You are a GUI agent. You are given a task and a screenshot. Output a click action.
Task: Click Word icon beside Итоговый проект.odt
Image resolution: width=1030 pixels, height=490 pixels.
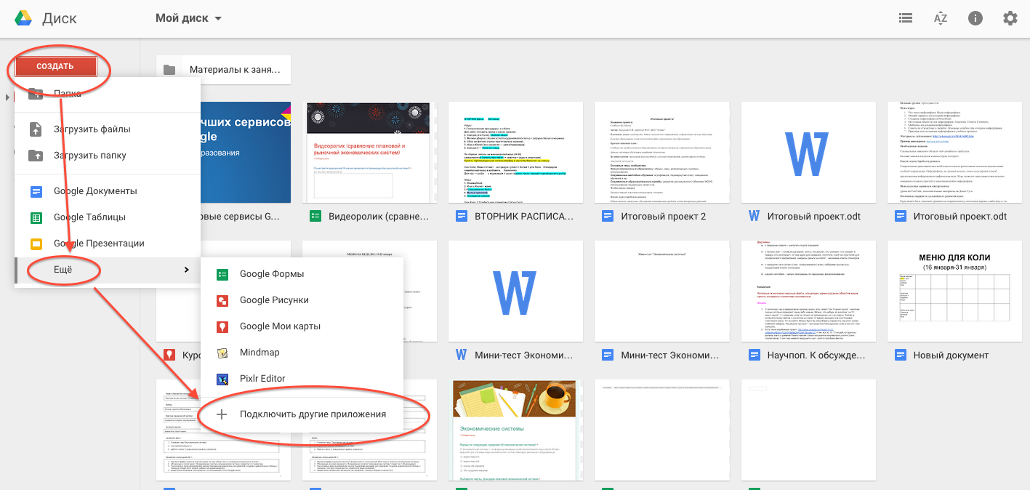coord(753,216)
